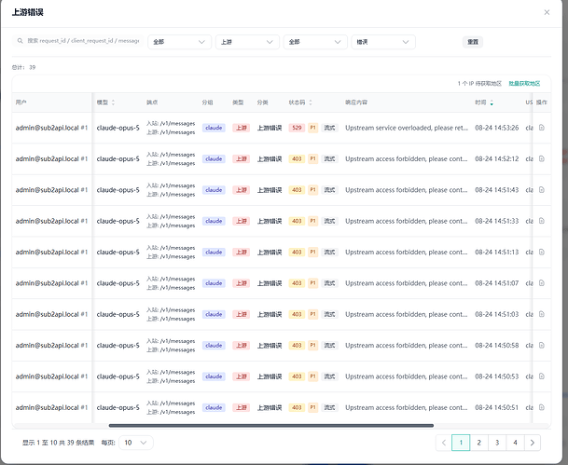568x465 pixels.
Task: Open the per-page size dropdown showing 10
Action: 136,443
